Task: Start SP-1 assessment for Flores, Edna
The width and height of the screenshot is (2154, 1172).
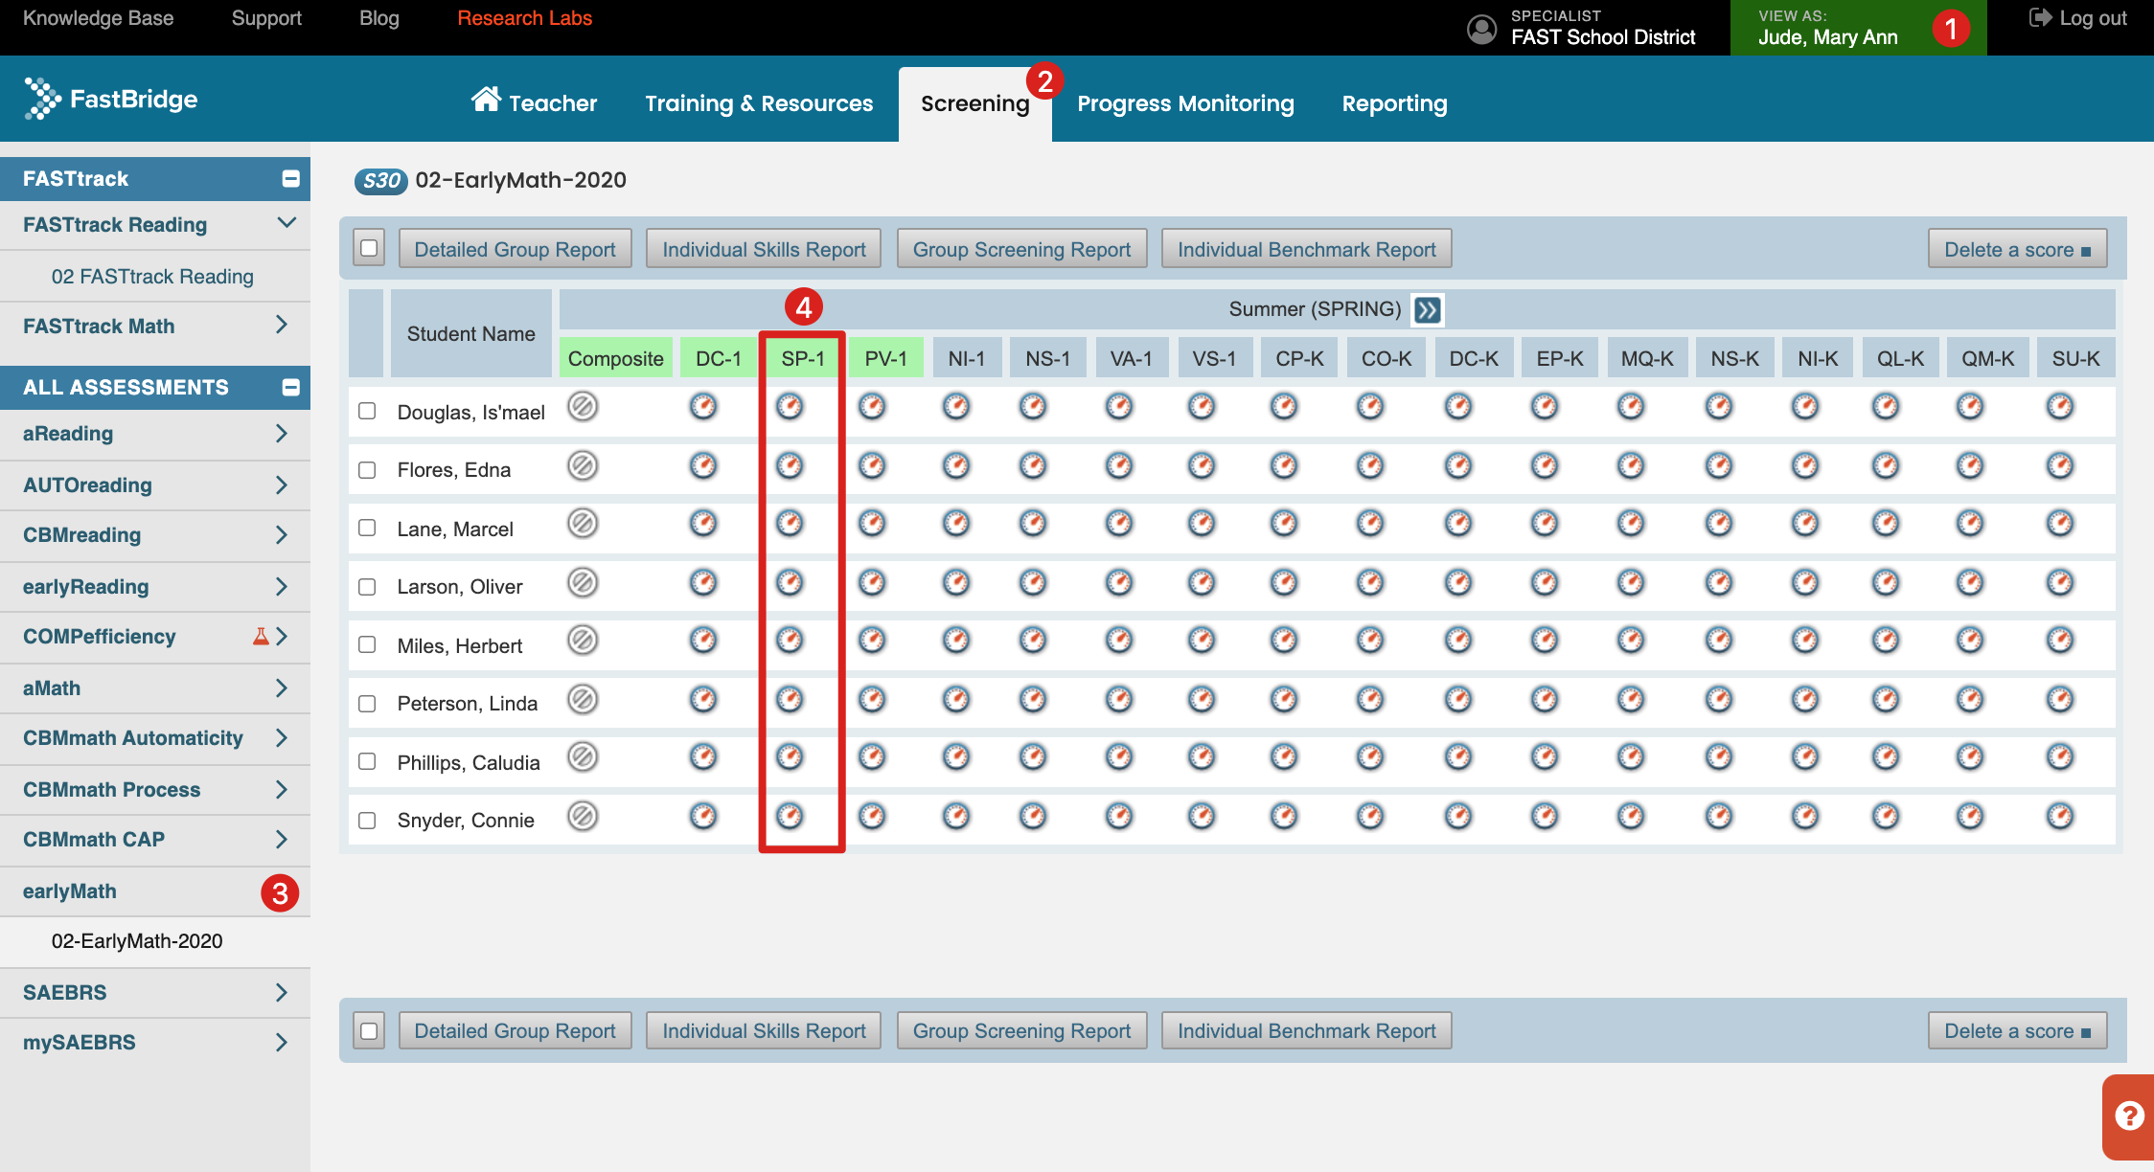Action: coord(790,466)
